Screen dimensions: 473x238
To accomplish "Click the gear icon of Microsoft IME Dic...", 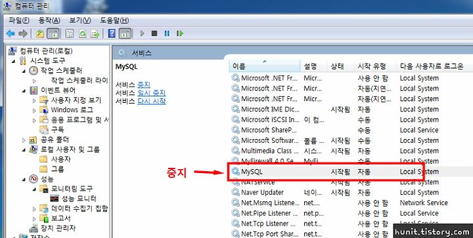I will click(x=235, y=109).
